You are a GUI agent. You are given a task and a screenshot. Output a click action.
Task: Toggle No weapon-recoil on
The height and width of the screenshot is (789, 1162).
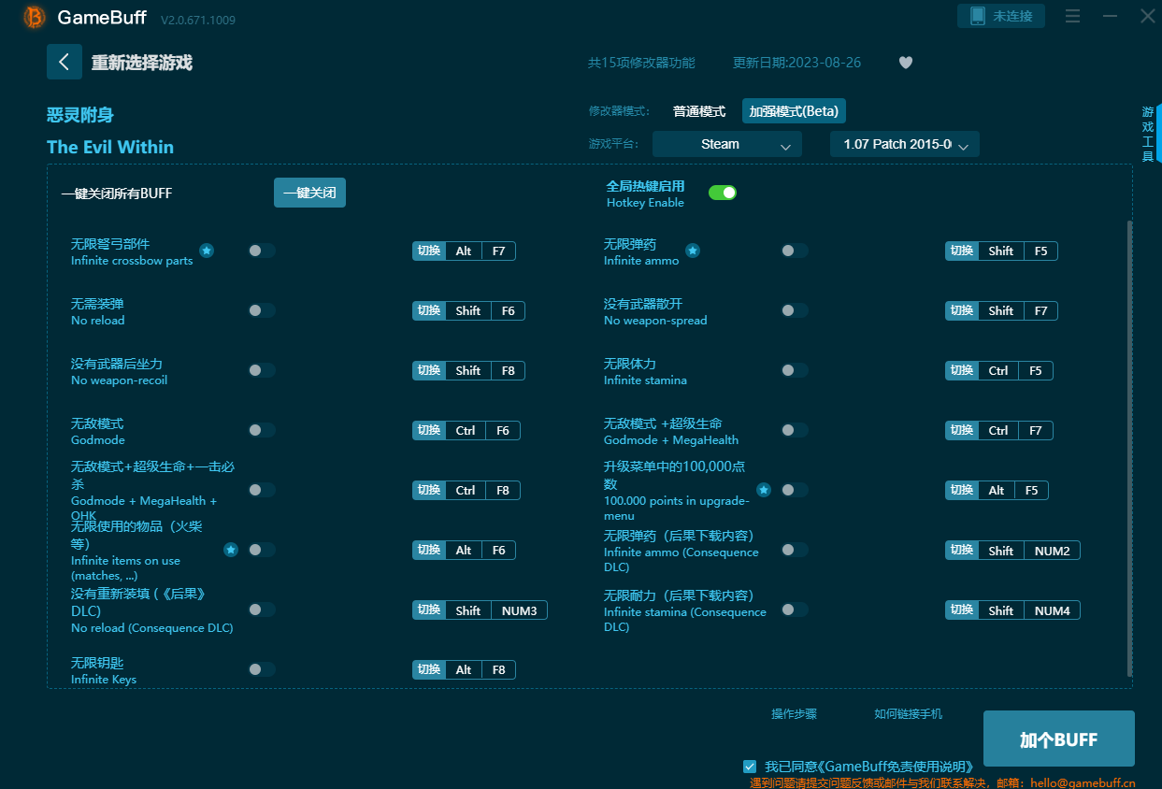tap(262, 370)
